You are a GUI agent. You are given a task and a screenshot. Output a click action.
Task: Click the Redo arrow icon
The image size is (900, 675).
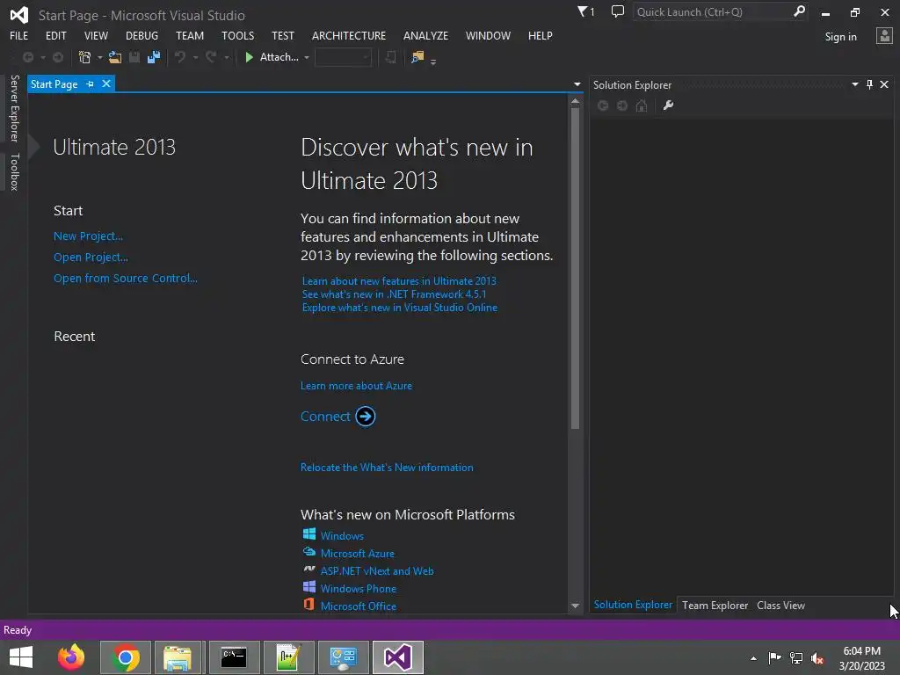tap(211, 57)
